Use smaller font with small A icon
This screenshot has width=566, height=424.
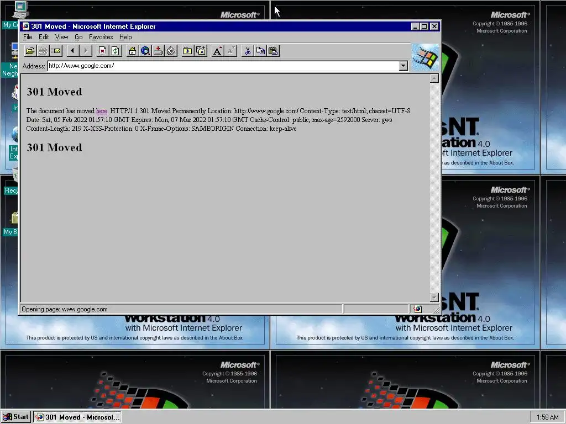[230, 51]
